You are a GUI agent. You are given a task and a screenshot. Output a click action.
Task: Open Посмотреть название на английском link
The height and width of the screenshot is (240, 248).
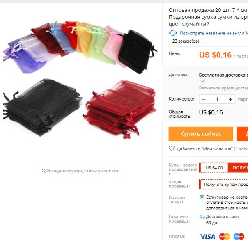(x=214, y=33)
